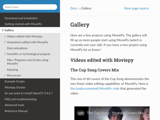Viewport: 160px width, 120px height.
Task: Open Getting started with MoviePy
Action: point(23,24)
